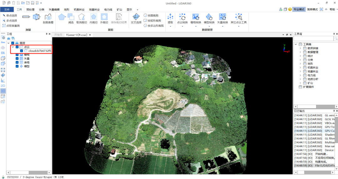Expand the 电力线 toolbox folder
The width and height of the screenshot is (338, 179).
coord(300,75)
